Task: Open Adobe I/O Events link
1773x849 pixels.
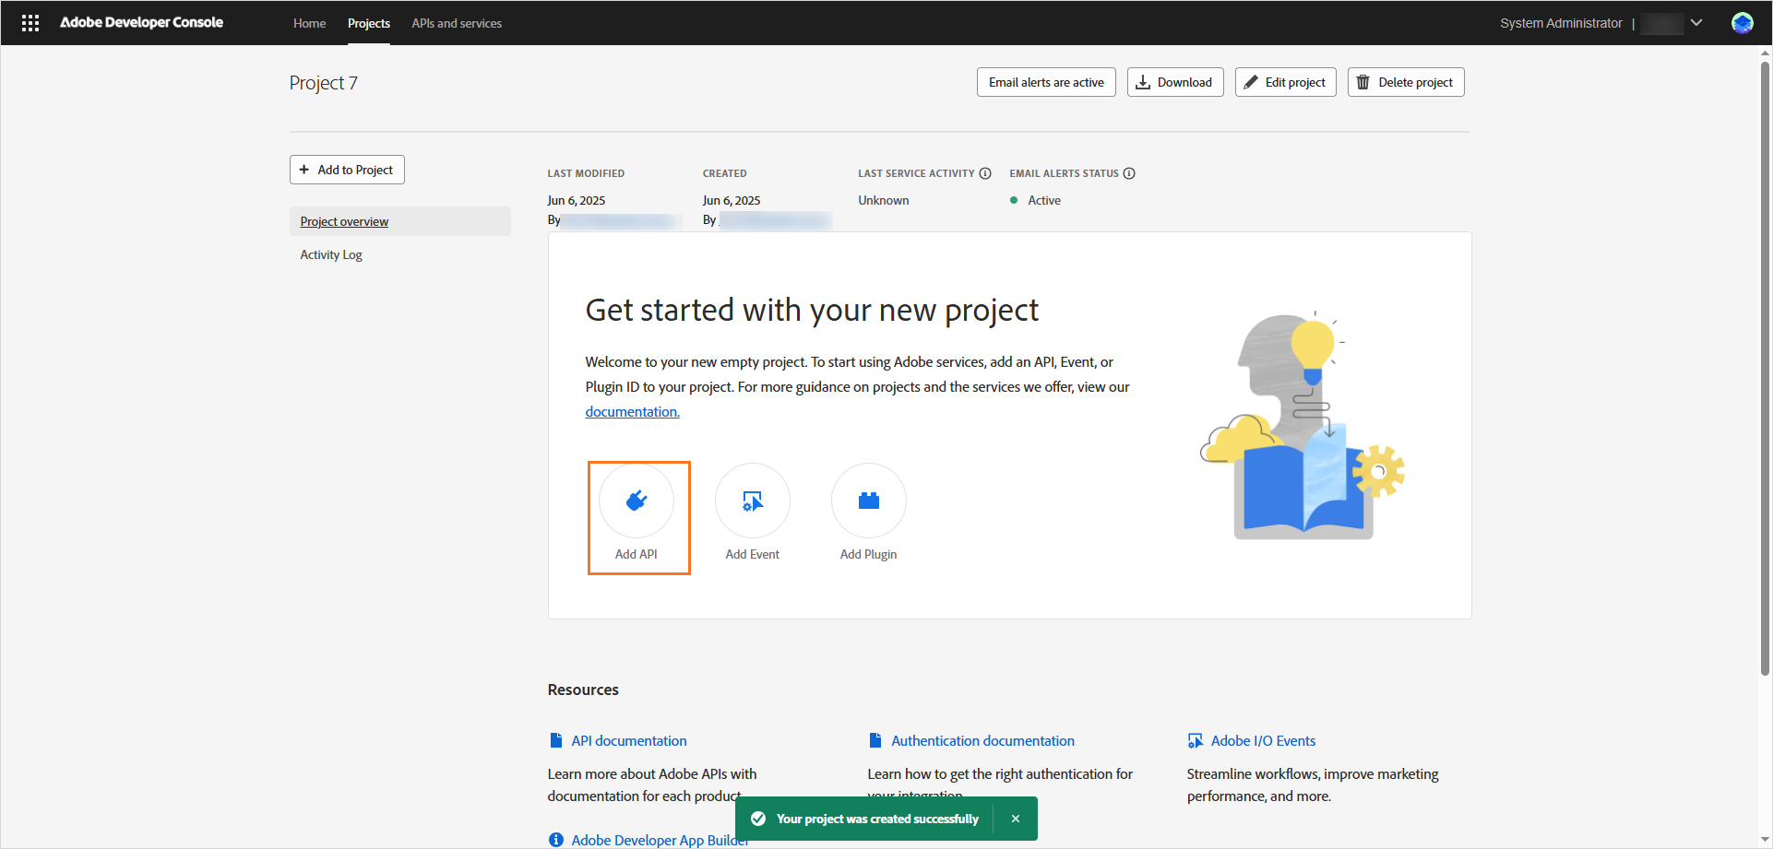Action: click(x=1263, y=740)
